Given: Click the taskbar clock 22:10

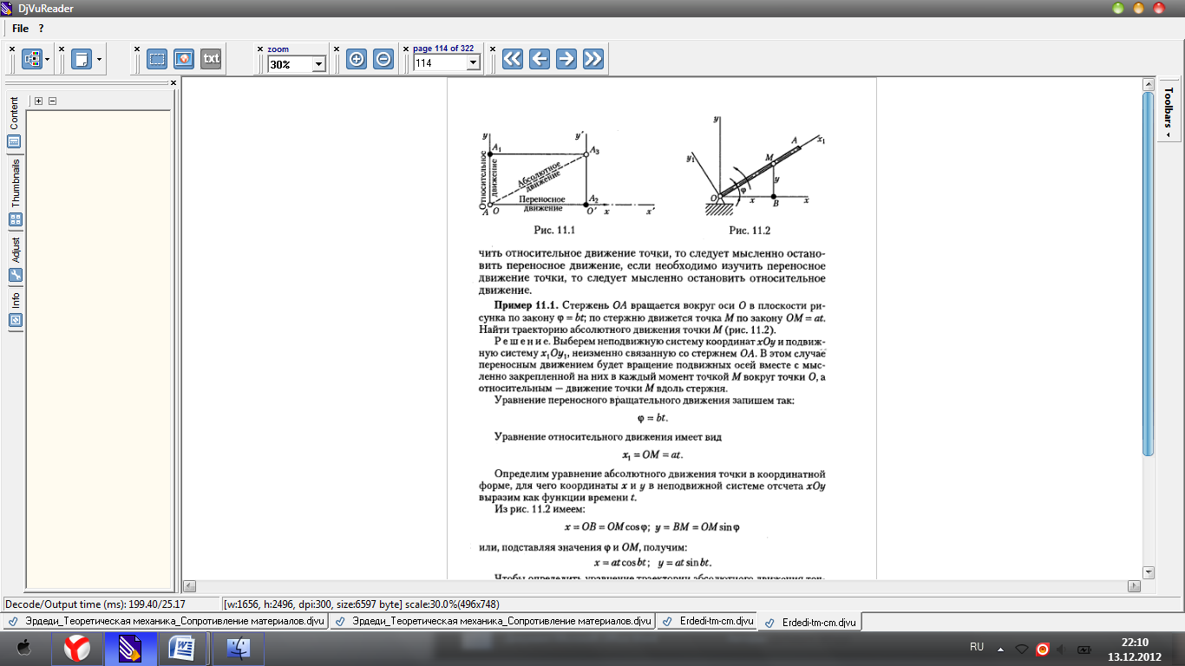Looking at the screenshot, I should pyautogui.click(x=1135, y=642).
